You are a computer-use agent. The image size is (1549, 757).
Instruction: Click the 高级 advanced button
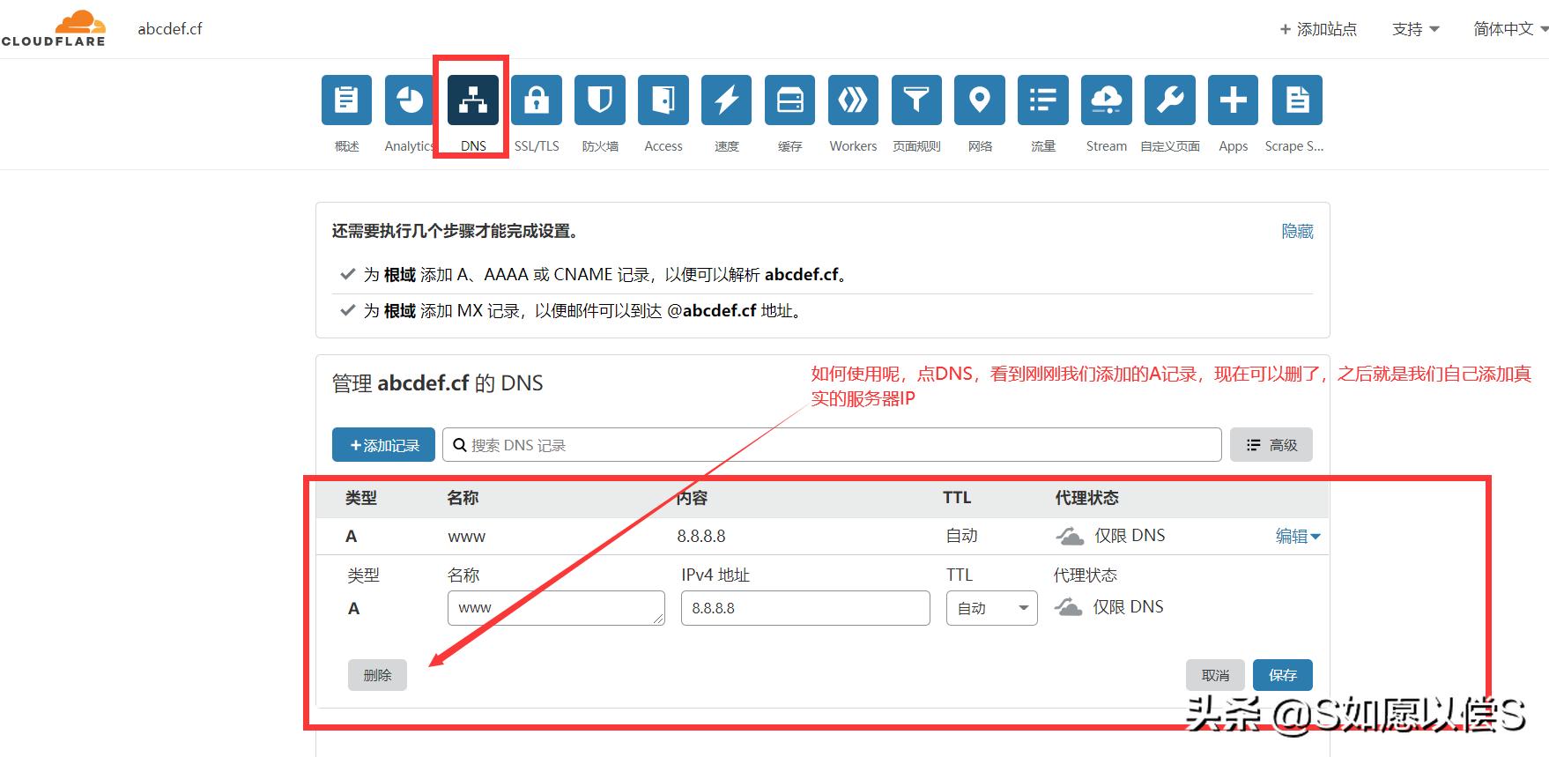pyautogui.click(x=1271, y=445)
